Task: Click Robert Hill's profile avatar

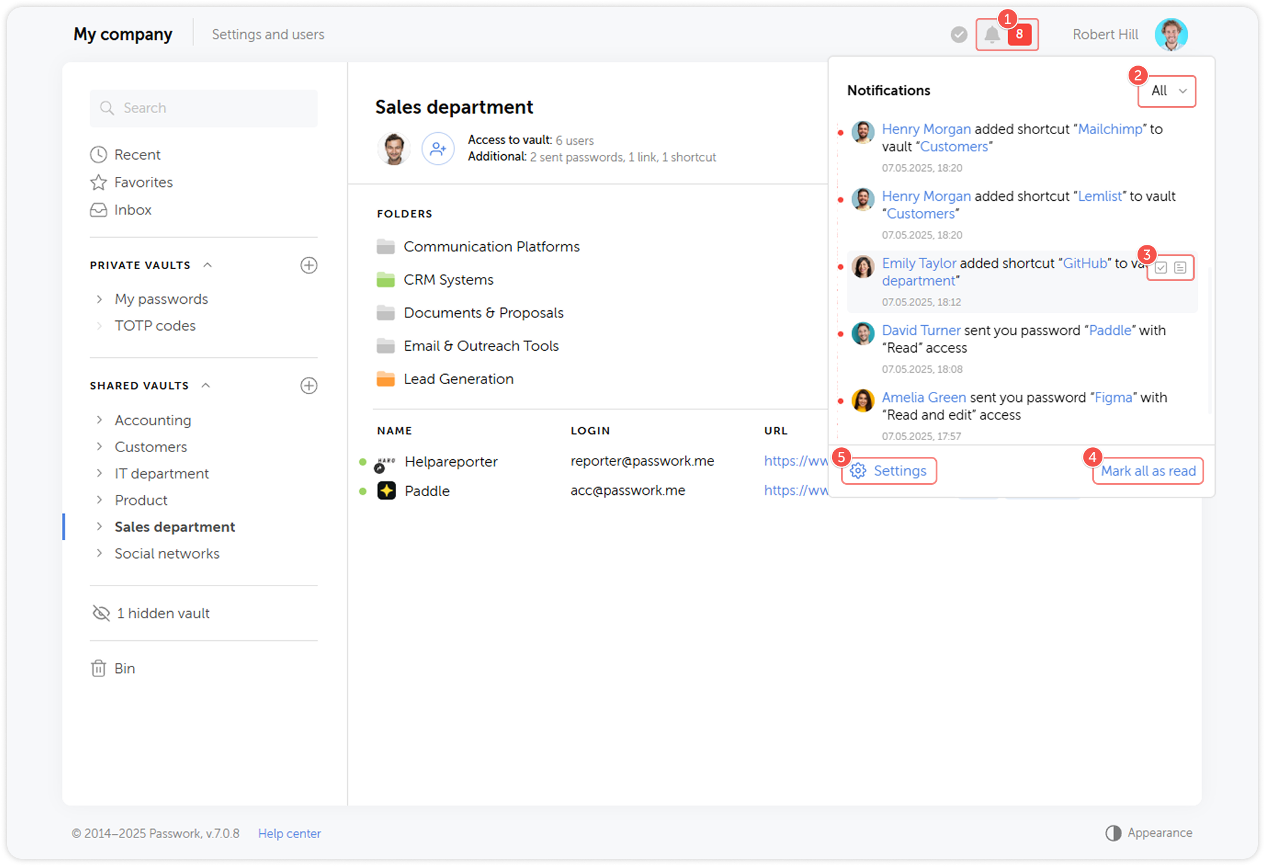Action: [x=1171, y=35]
